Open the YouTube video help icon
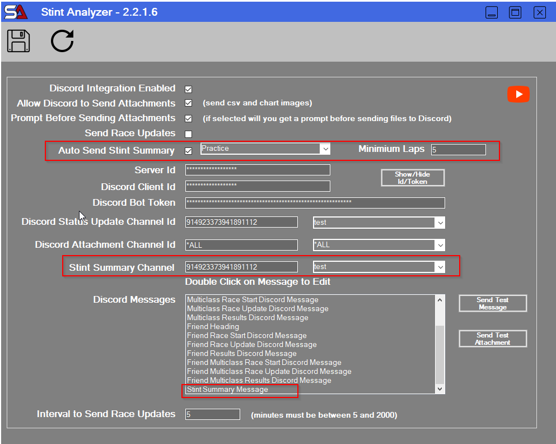 tap(518, 94)
